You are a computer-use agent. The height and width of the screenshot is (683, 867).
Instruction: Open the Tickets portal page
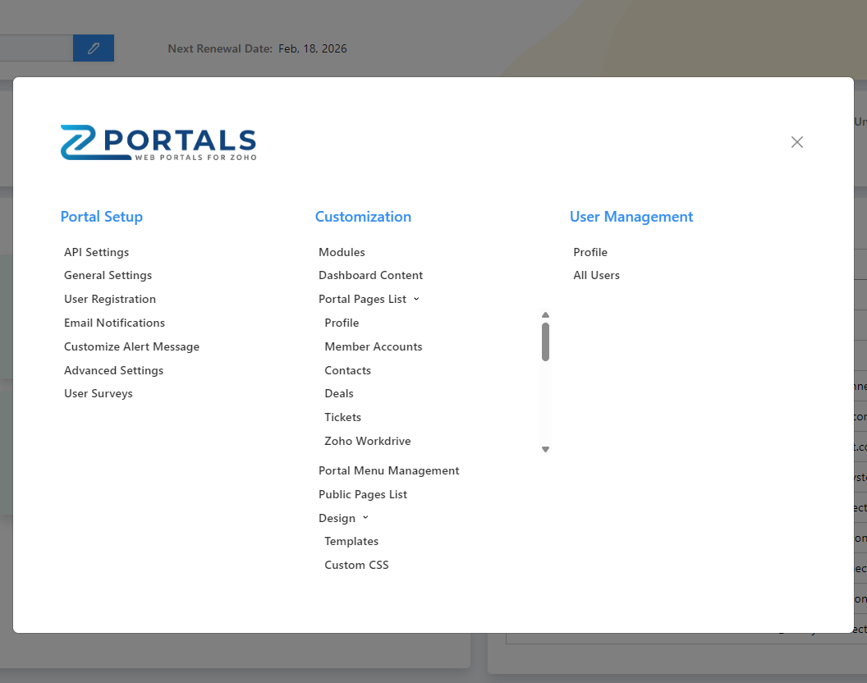tap(342, 417)
